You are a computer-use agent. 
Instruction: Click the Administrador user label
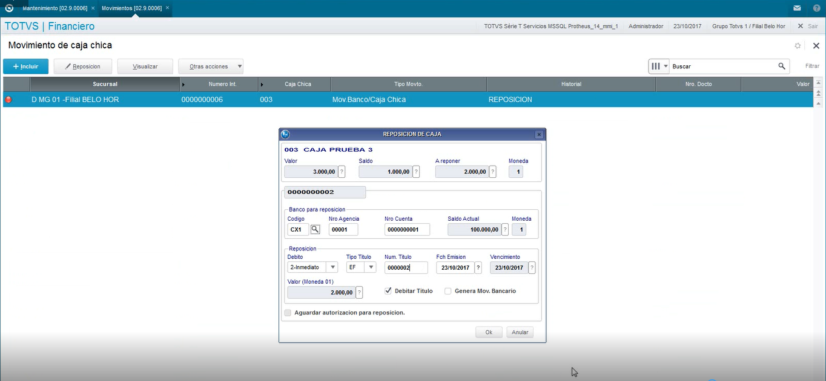pos(647,27)
